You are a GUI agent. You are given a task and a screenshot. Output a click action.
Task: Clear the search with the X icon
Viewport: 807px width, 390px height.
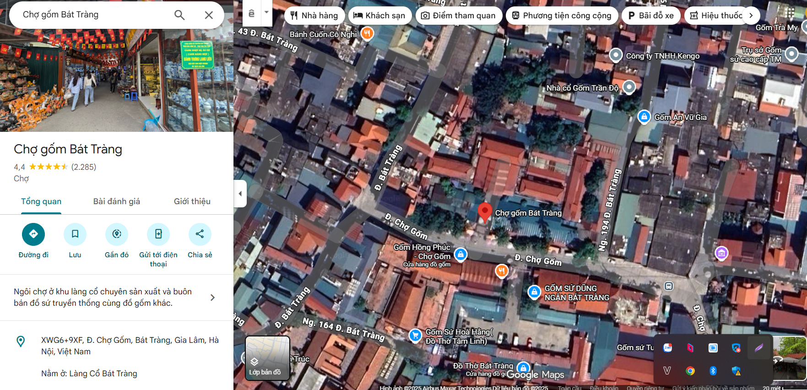(x=209, y=15)
